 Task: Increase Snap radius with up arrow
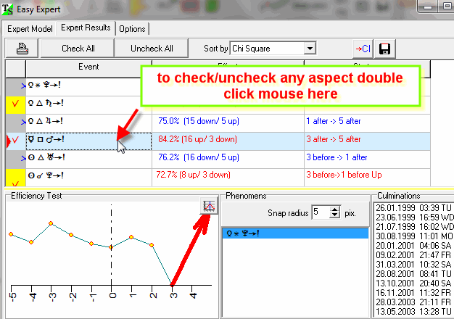coord(334,209)
